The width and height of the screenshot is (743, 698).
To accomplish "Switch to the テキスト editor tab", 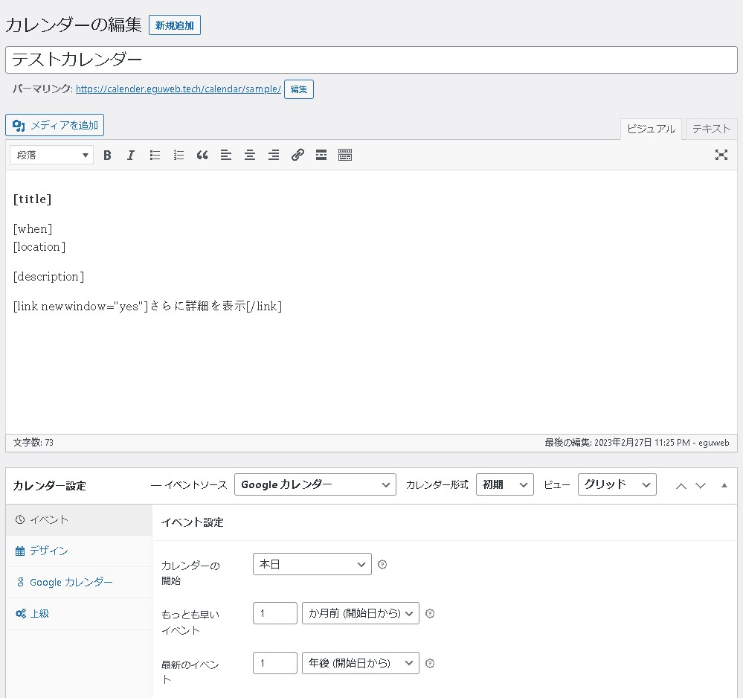I will (x=711, y=129).
